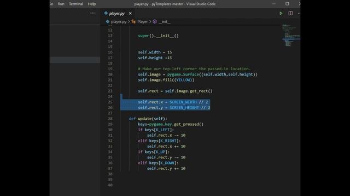
Task: Open the Help menu
Action: click(x=92, y=4)
